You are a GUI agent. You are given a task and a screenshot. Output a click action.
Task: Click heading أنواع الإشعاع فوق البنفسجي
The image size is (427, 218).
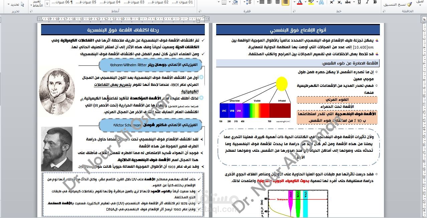coord(298,30)
